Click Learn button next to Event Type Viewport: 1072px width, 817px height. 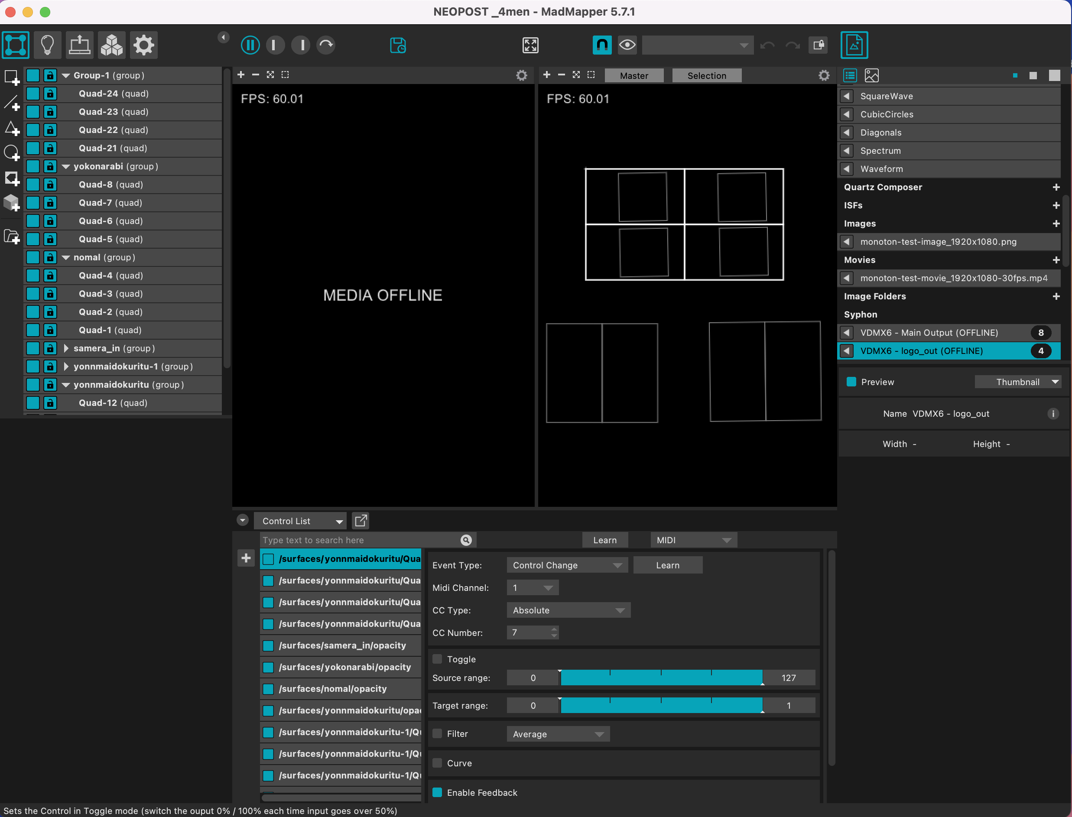point(667,565)
